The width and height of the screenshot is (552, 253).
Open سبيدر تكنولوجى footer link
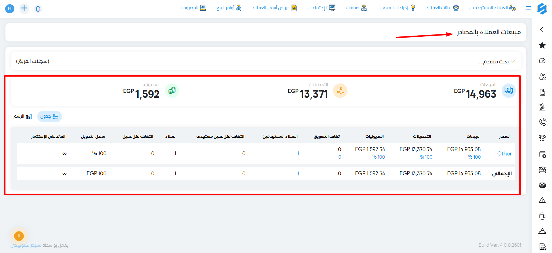(x=26, y=245)
